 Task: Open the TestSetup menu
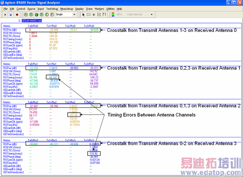tap(52, 9)
